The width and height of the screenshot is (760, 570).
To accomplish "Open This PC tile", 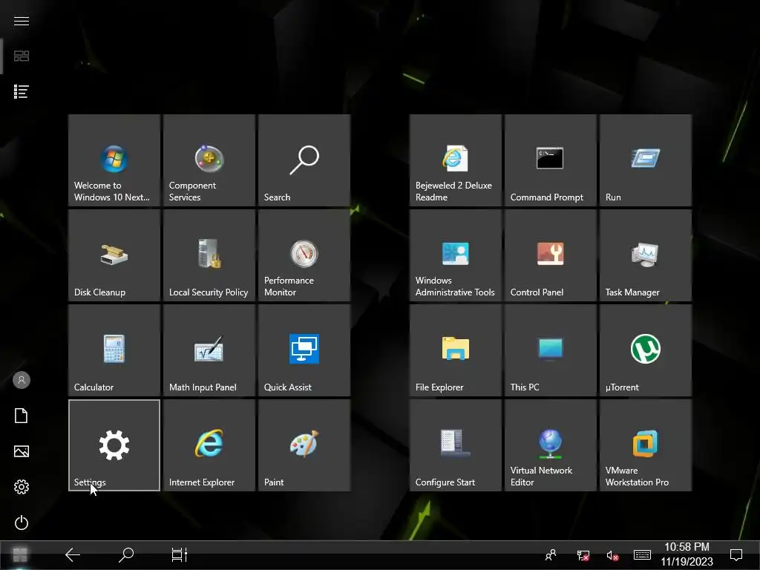I will pyautogui.click(x=550, y=350).
